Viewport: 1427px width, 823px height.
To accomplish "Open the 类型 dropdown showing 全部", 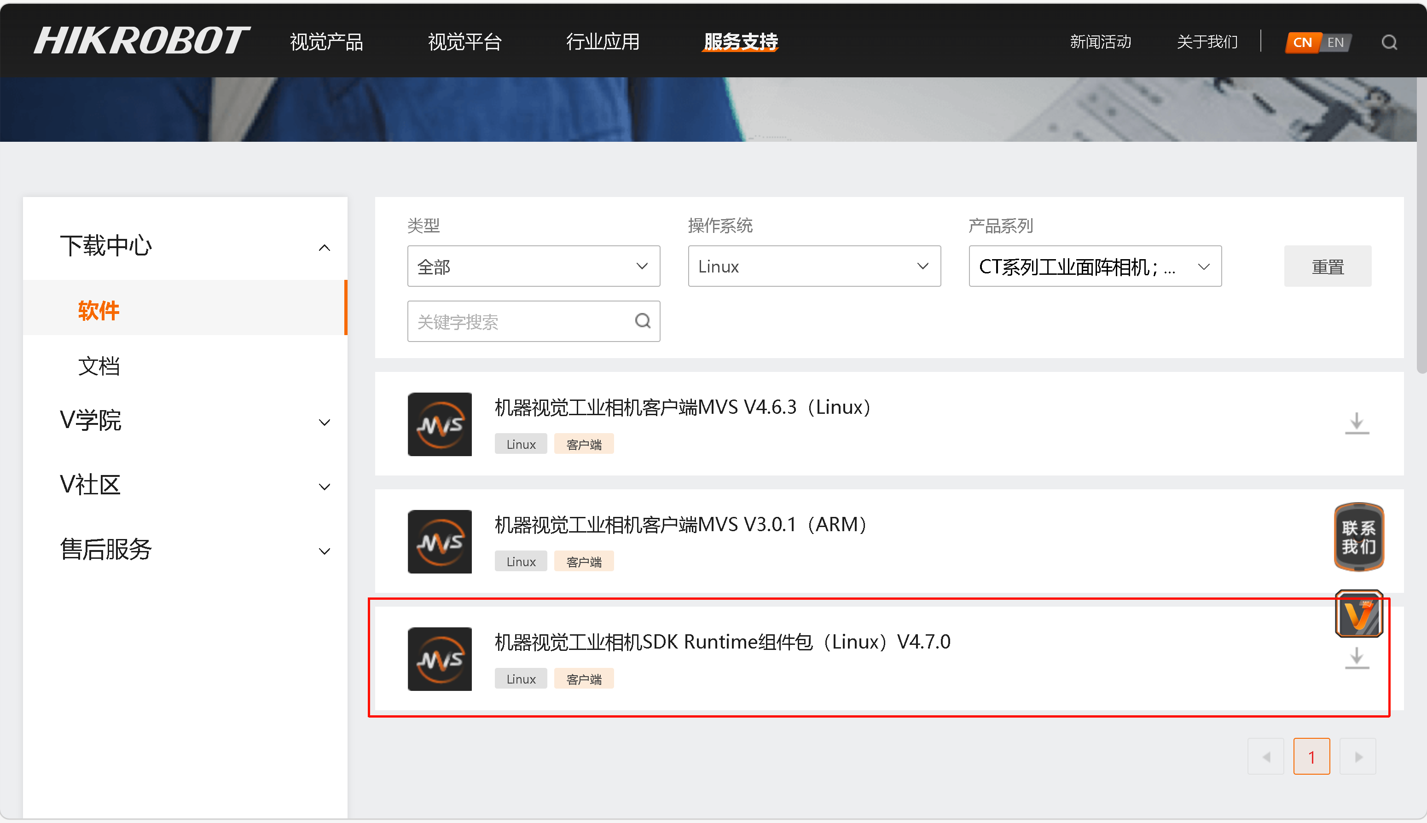I will click(533, 266).
